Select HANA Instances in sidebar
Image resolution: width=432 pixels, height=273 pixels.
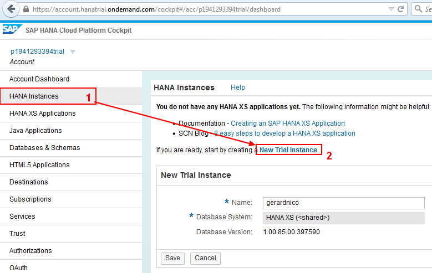coord(34,96)
